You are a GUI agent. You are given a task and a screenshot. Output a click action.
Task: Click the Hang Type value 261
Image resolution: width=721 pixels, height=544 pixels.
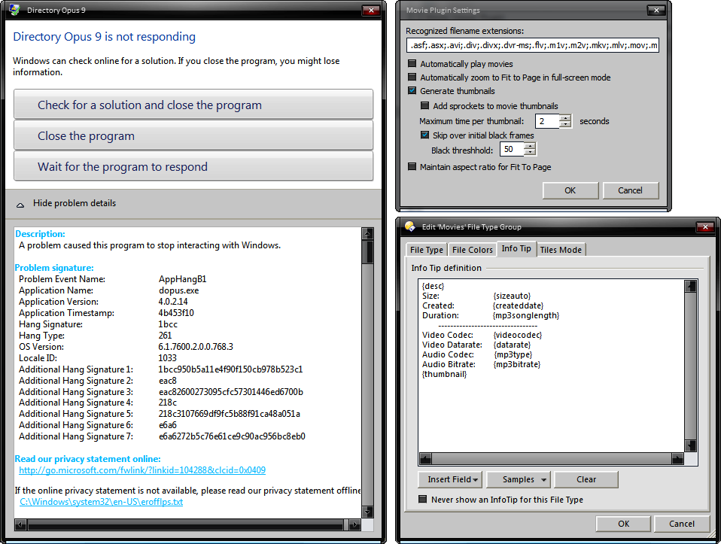[165, 336]
